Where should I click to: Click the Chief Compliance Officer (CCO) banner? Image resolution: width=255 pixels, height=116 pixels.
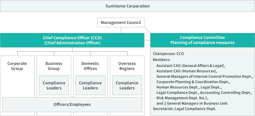coord(72,40)
